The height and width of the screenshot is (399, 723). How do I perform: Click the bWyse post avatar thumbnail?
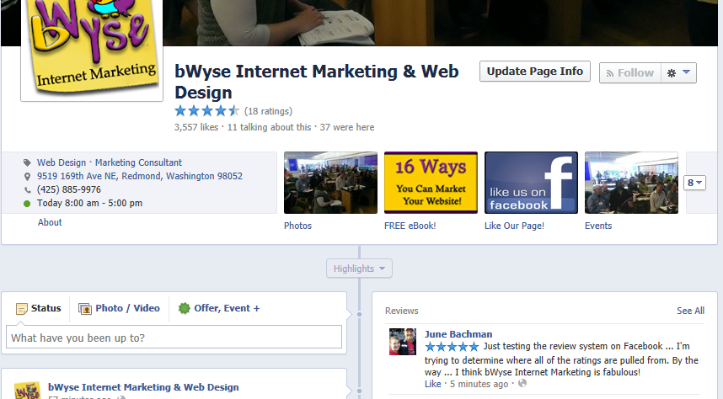(x=27, y=391)
